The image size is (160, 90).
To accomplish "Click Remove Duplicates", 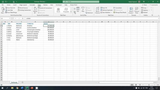I will tap(106, 10).
